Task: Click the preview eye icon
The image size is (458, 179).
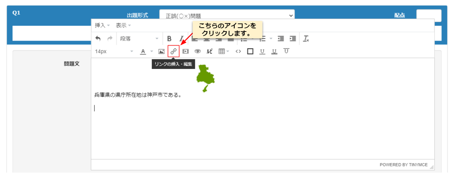Action: pyautogui.click(x=197, y=51)
